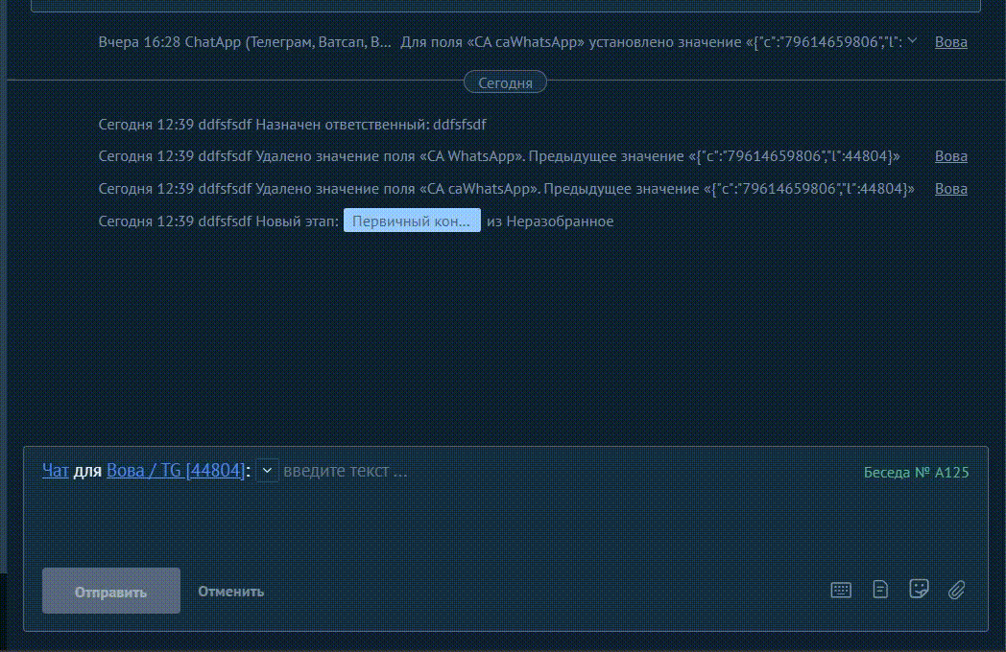Open message templates document icon
The height and width of the screenshot is (652, 1006).
coord(880,590)
